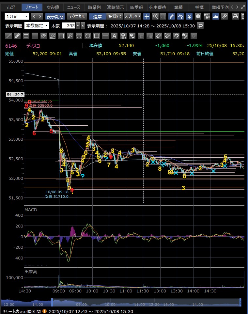
Task: Click the zoom in magnifier icon
Action: pos(155,16)
